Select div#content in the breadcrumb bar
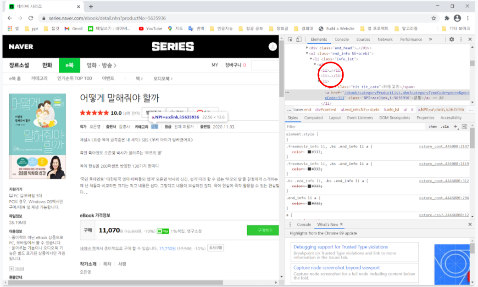The width and height of the screenshot is (478, 287). point(325,110)
